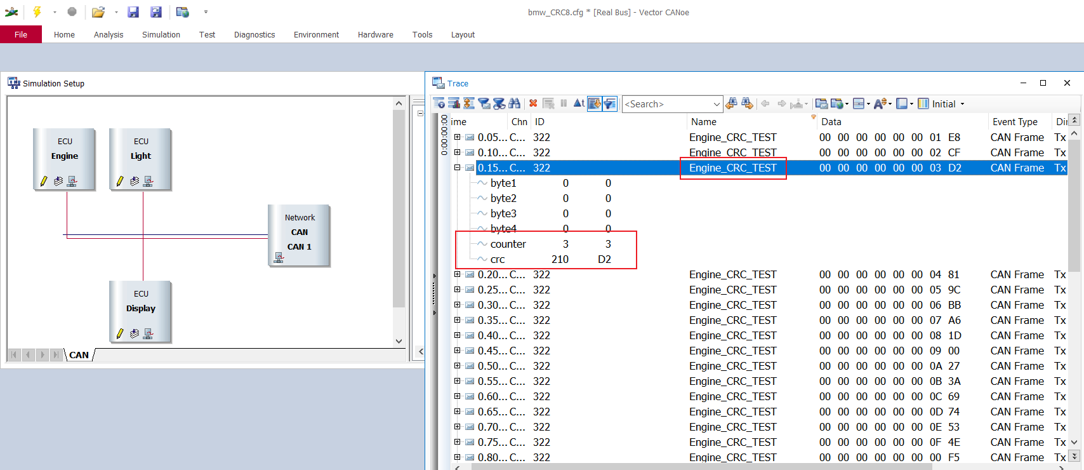Toggle the predefined filter button in Trace toolbar

[610, 104]
